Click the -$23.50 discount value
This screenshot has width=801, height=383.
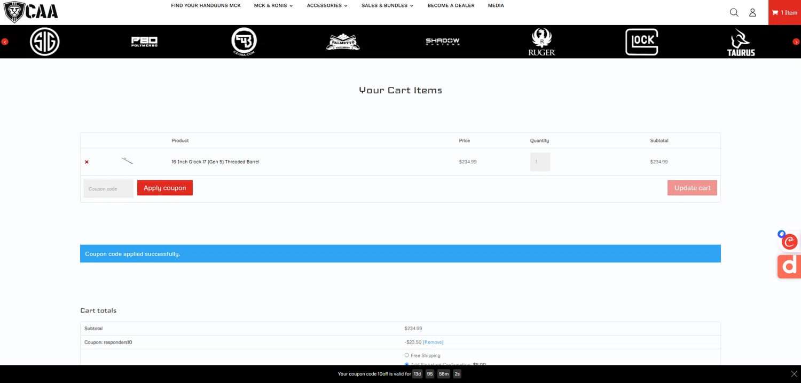click(413, 342)
